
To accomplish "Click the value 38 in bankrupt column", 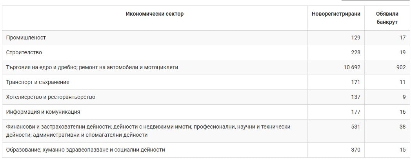I will pyautogui.click(x=402, y=127).
